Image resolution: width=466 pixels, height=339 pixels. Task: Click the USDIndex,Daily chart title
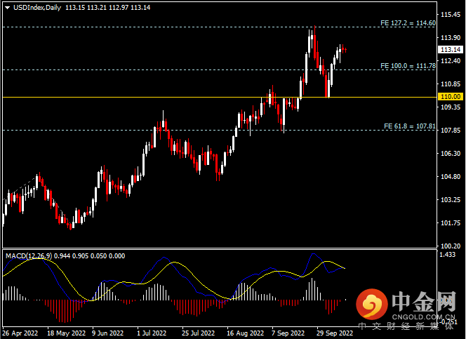37,8
